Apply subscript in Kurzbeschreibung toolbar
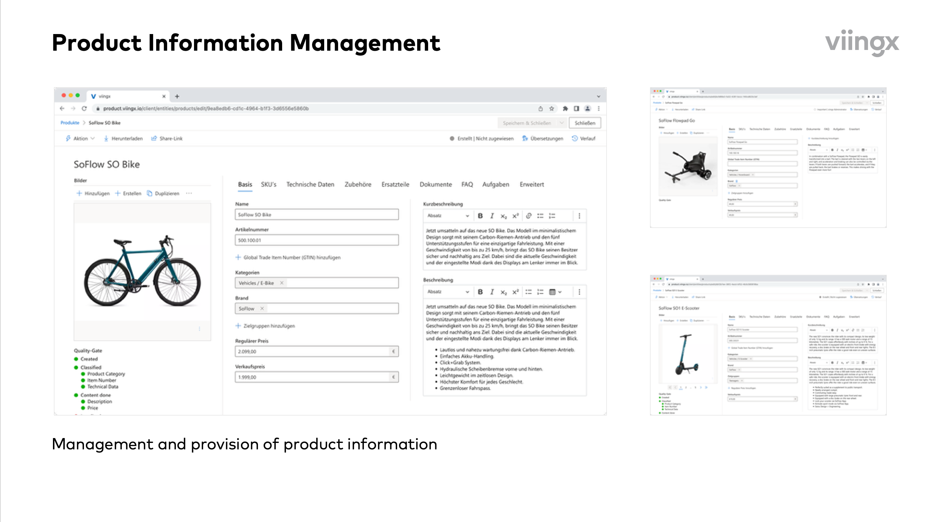 [x=503, y=216]
